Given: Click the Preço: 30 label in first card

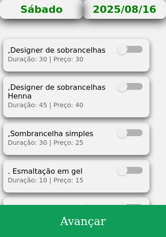Looking at the screenshot, I should click(68, 59).
